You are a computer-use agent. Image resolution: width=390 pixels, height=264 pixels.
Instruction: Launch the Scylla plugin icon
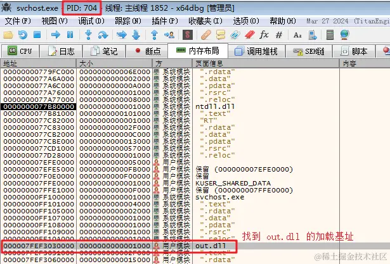188,35
